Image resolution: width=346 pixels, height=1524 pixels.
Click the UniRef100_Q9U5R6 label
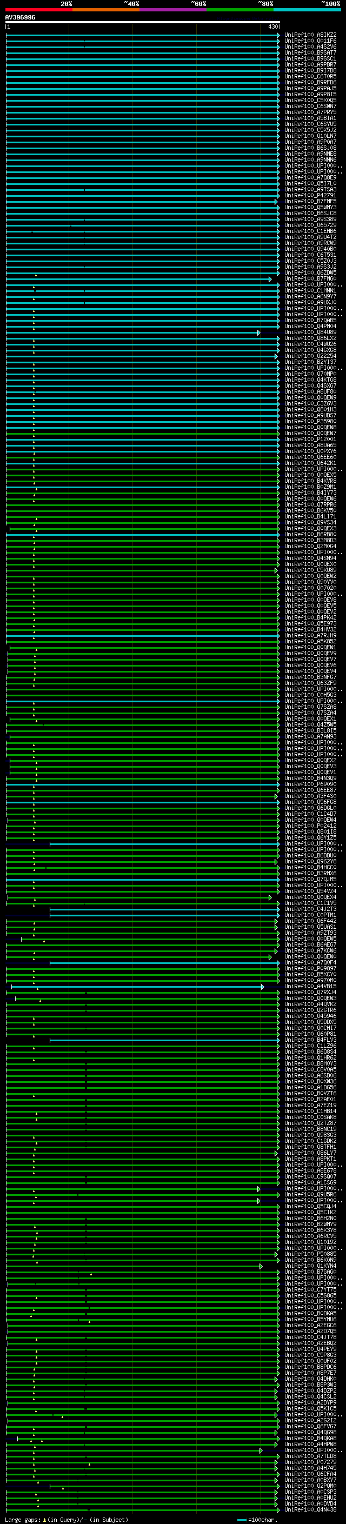(x=310, y=1194)
